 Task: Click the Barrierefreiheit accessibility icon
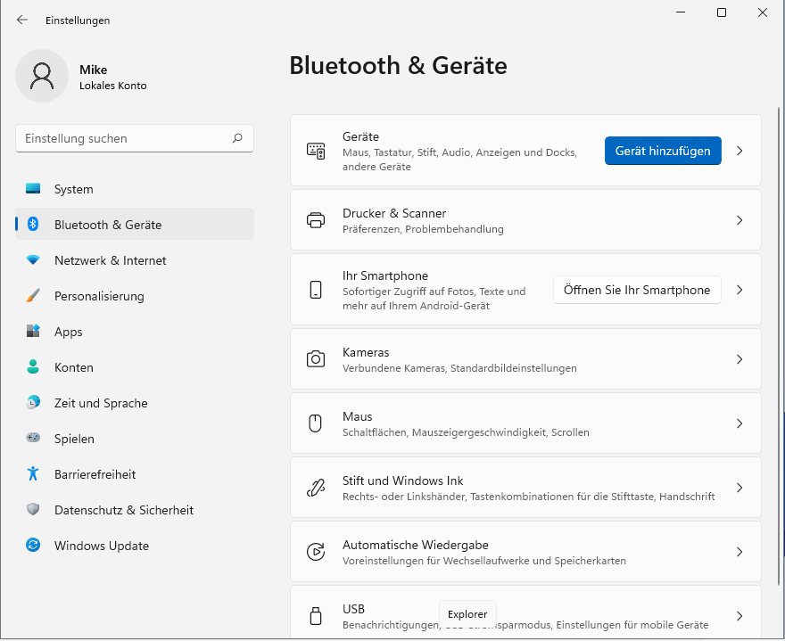[x=33, y=474]
